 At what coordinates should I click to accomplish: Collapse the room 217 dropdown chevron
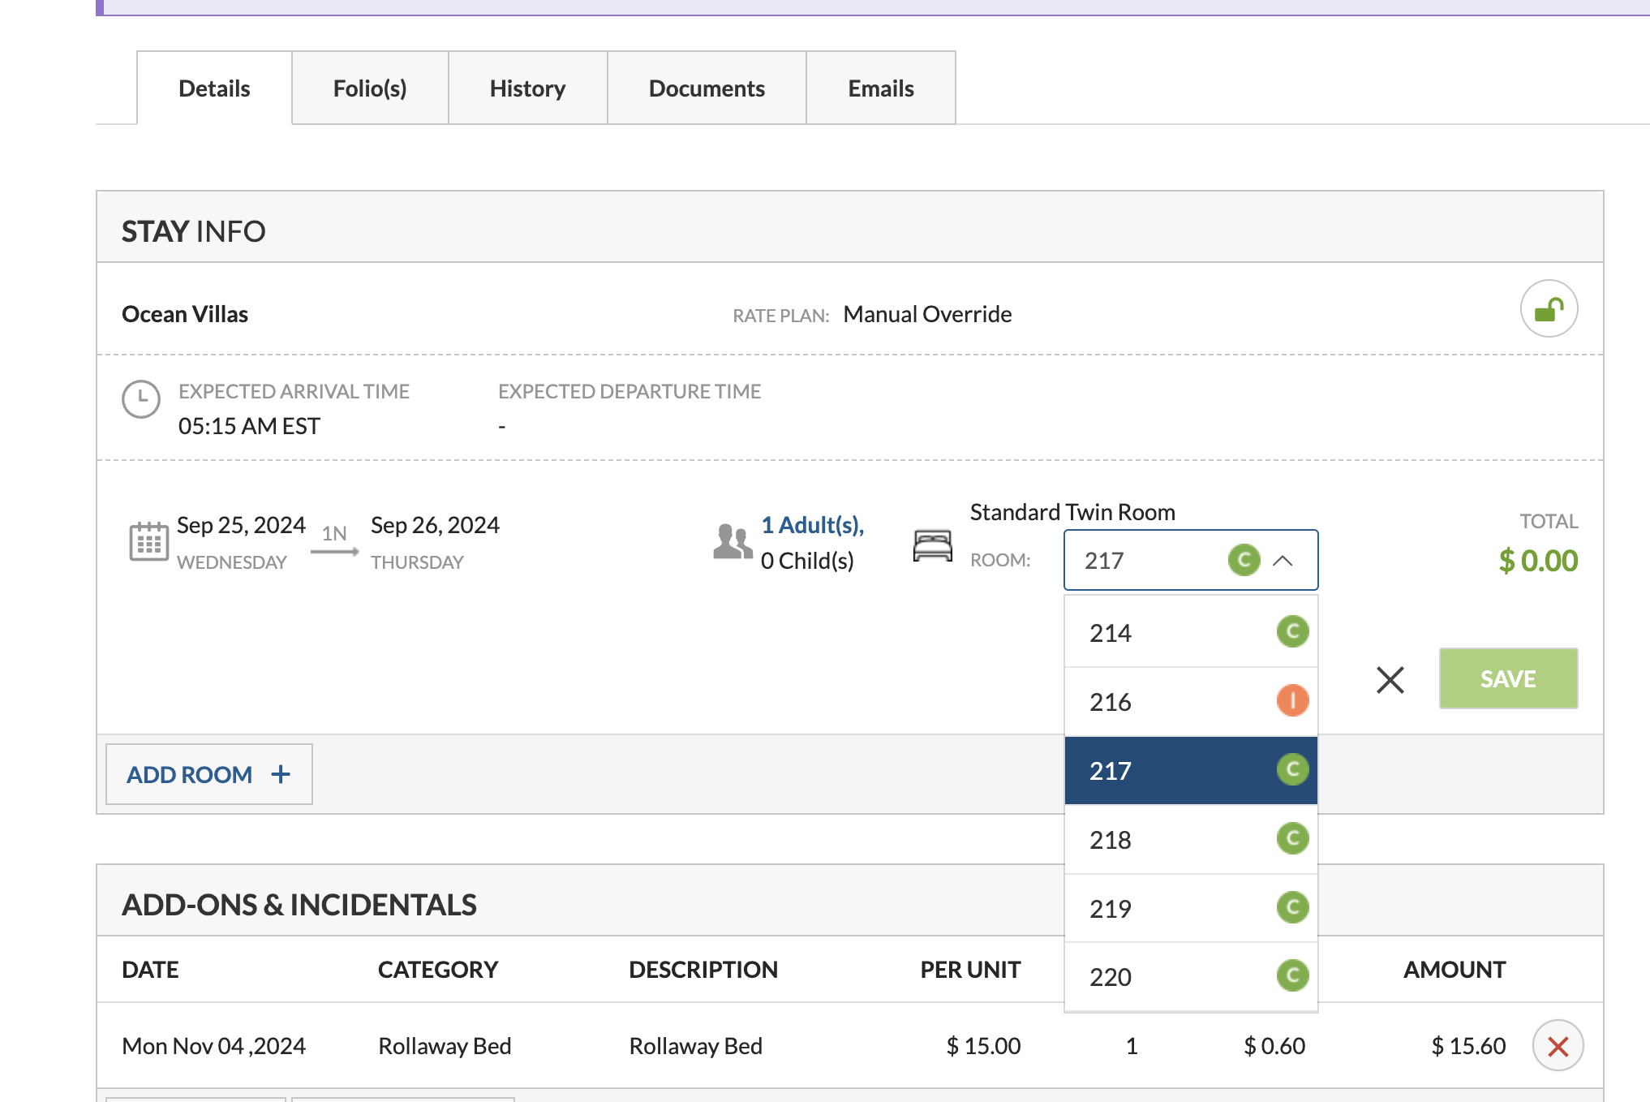pos(1283,561)
